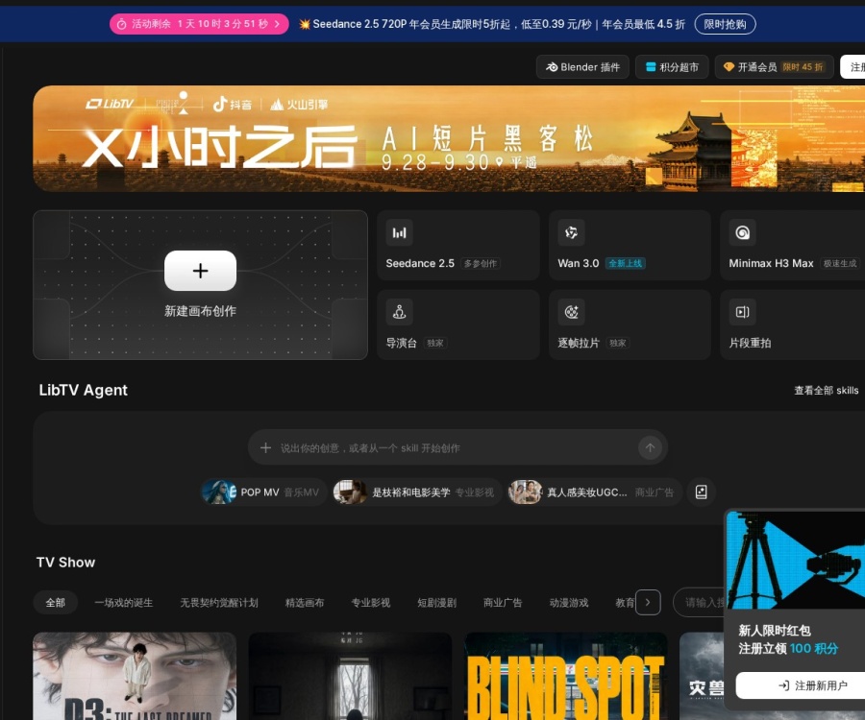The width and height of the screenshot is (865, 720).
Task: Open the dark window room video thumbnail
Action: pyautogui.click(x=350, y=676)
